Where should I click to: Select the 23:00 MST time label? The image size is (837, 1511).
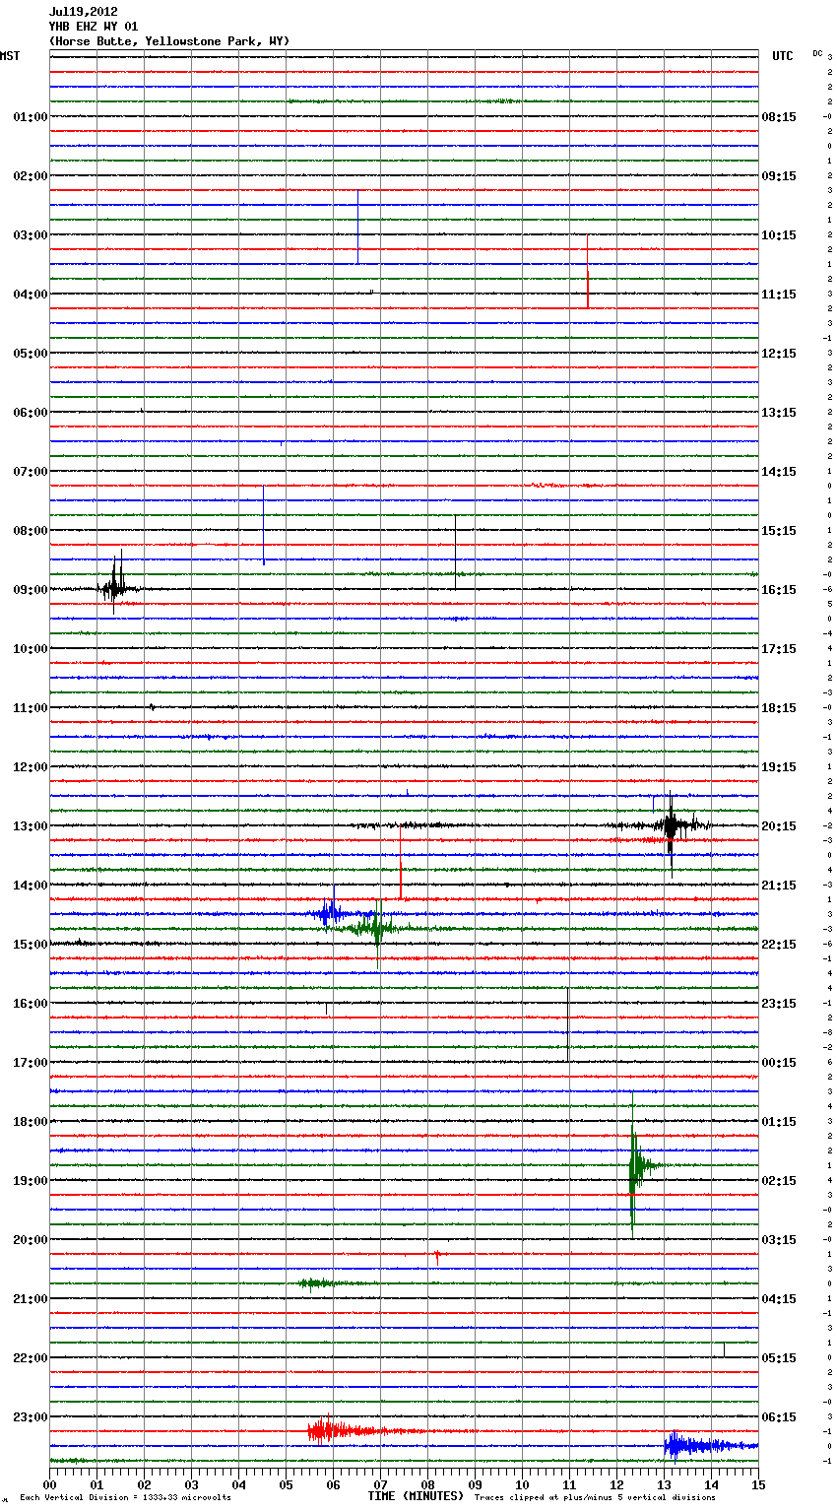pyautogui.click(x=31, y=1417)
